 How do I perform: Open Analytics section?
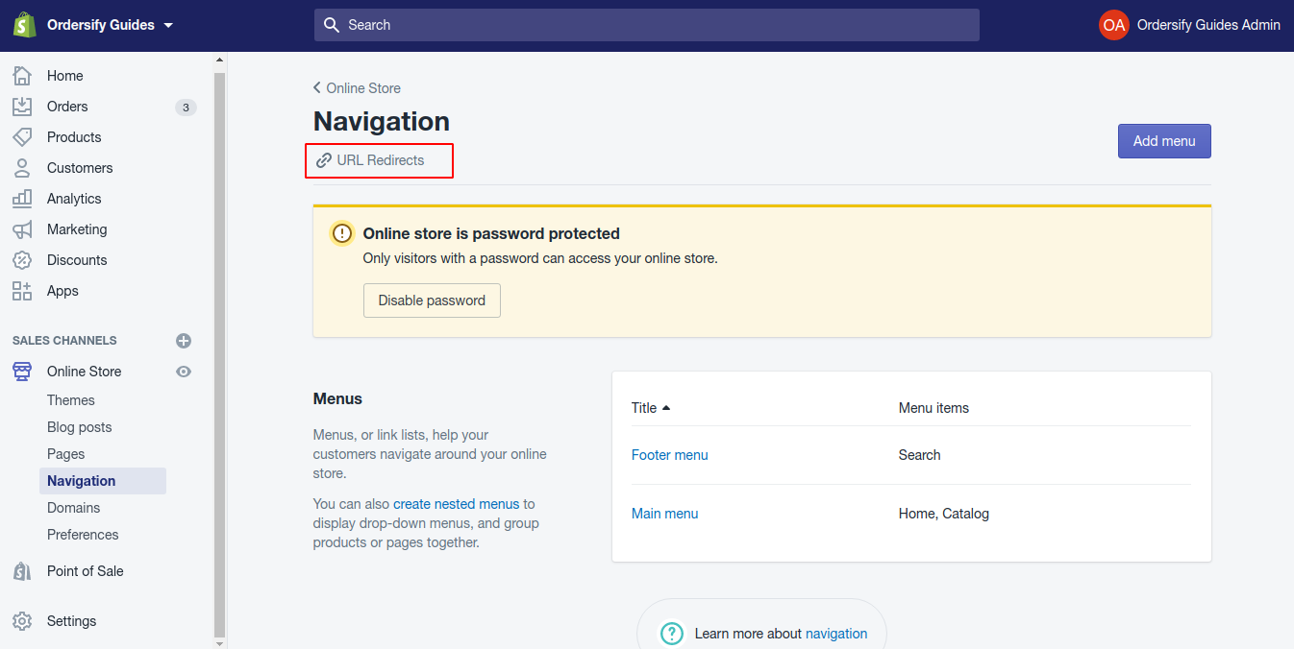pyautogui.click(x=74, y=199)
